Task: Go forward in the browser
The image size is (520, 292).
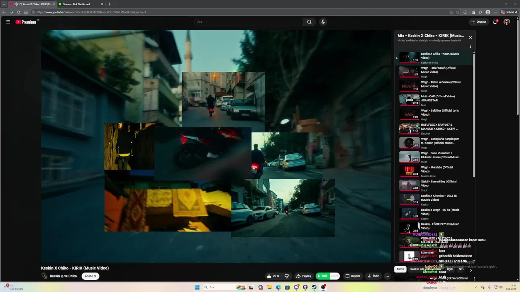Action: [x=11, y=12]
